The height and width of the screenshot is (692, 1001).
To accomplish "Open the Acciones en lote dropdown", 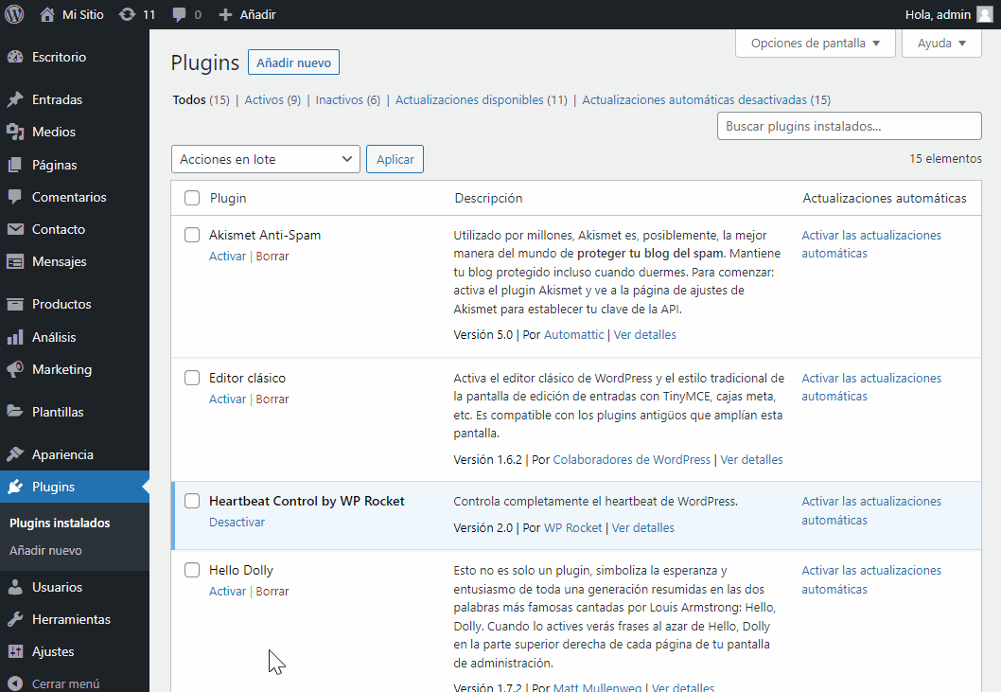I will (x=266, y=159).
